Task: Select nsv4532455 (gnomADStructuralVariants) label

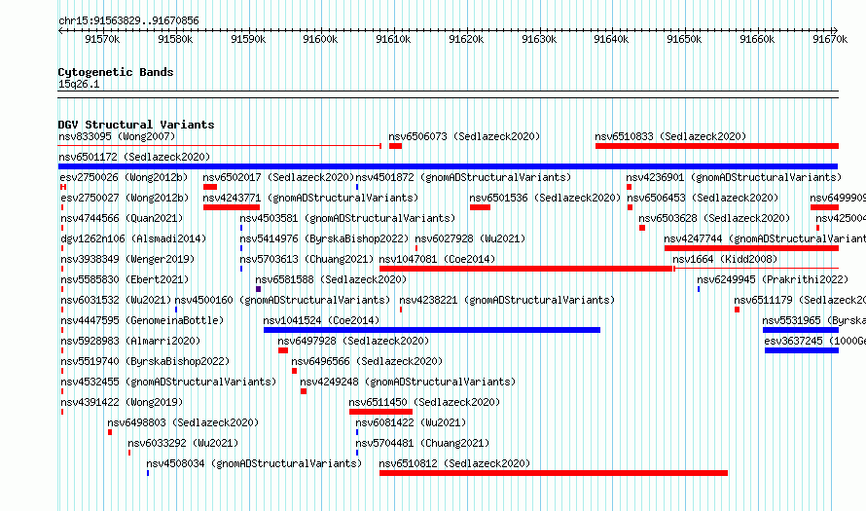Action: click(168, 382)
